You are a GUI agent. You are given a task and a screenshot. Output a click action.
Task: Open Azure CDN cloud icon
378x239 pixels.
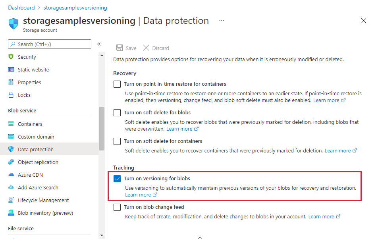click(11, 175)
